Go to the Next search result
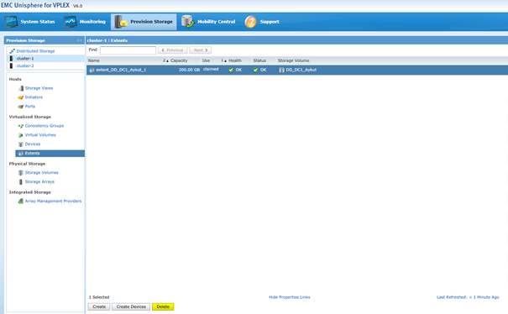Viewport: 508px width, 314px height. click(x=200, y=50)
